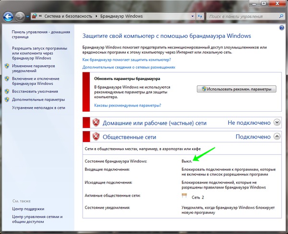Click «Входящие подключения:» label

[x=107, y=169]
